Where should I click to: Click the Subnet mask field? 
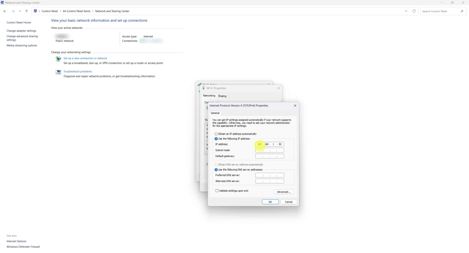270,150
